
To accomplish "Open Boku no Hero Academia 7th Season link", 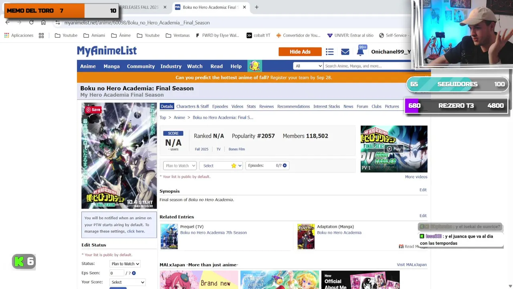I will [x=213, y=232].
